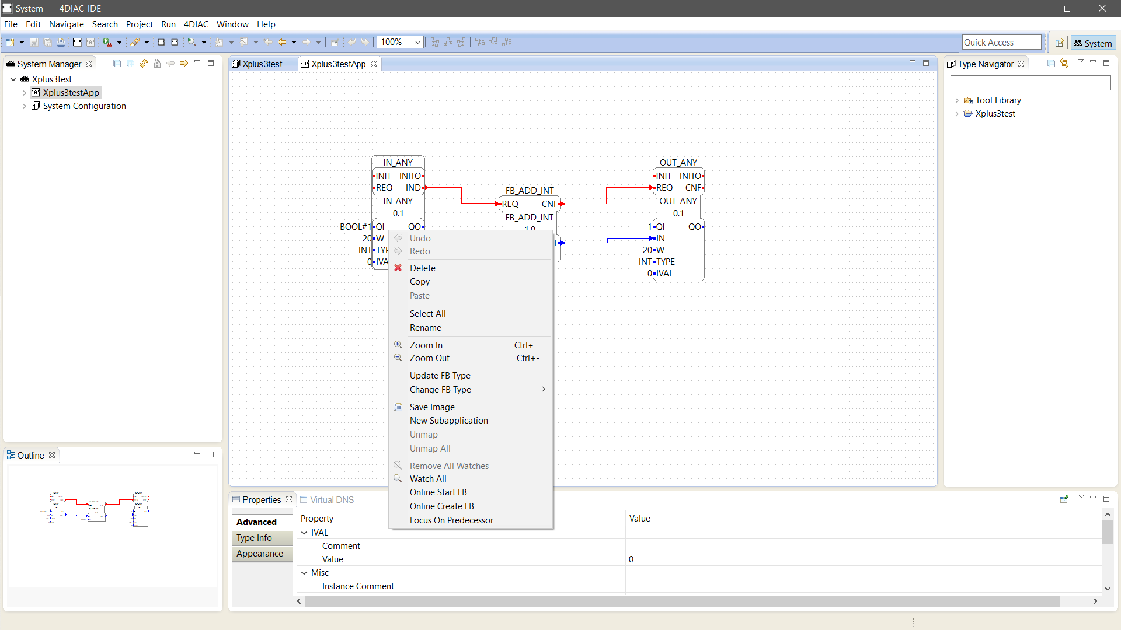Expand All in System Manager panel
1121x630 pixels.
click(130, 63)
